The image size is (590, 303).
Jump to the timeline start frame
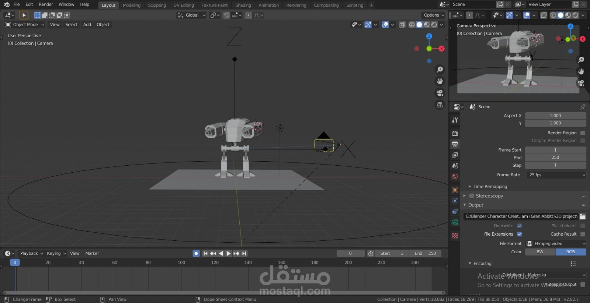pos(205,253)
